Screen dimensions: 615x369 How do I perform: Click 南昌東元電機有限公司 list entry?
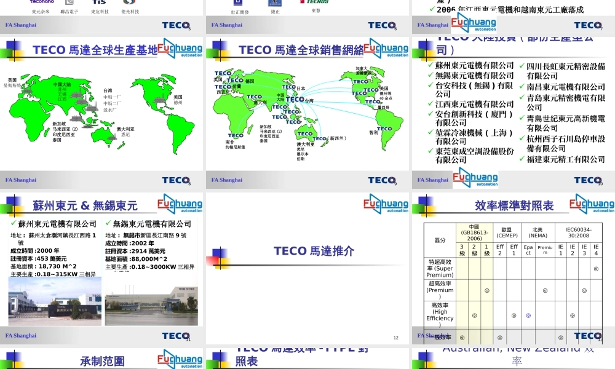click(x=565, y=87)
